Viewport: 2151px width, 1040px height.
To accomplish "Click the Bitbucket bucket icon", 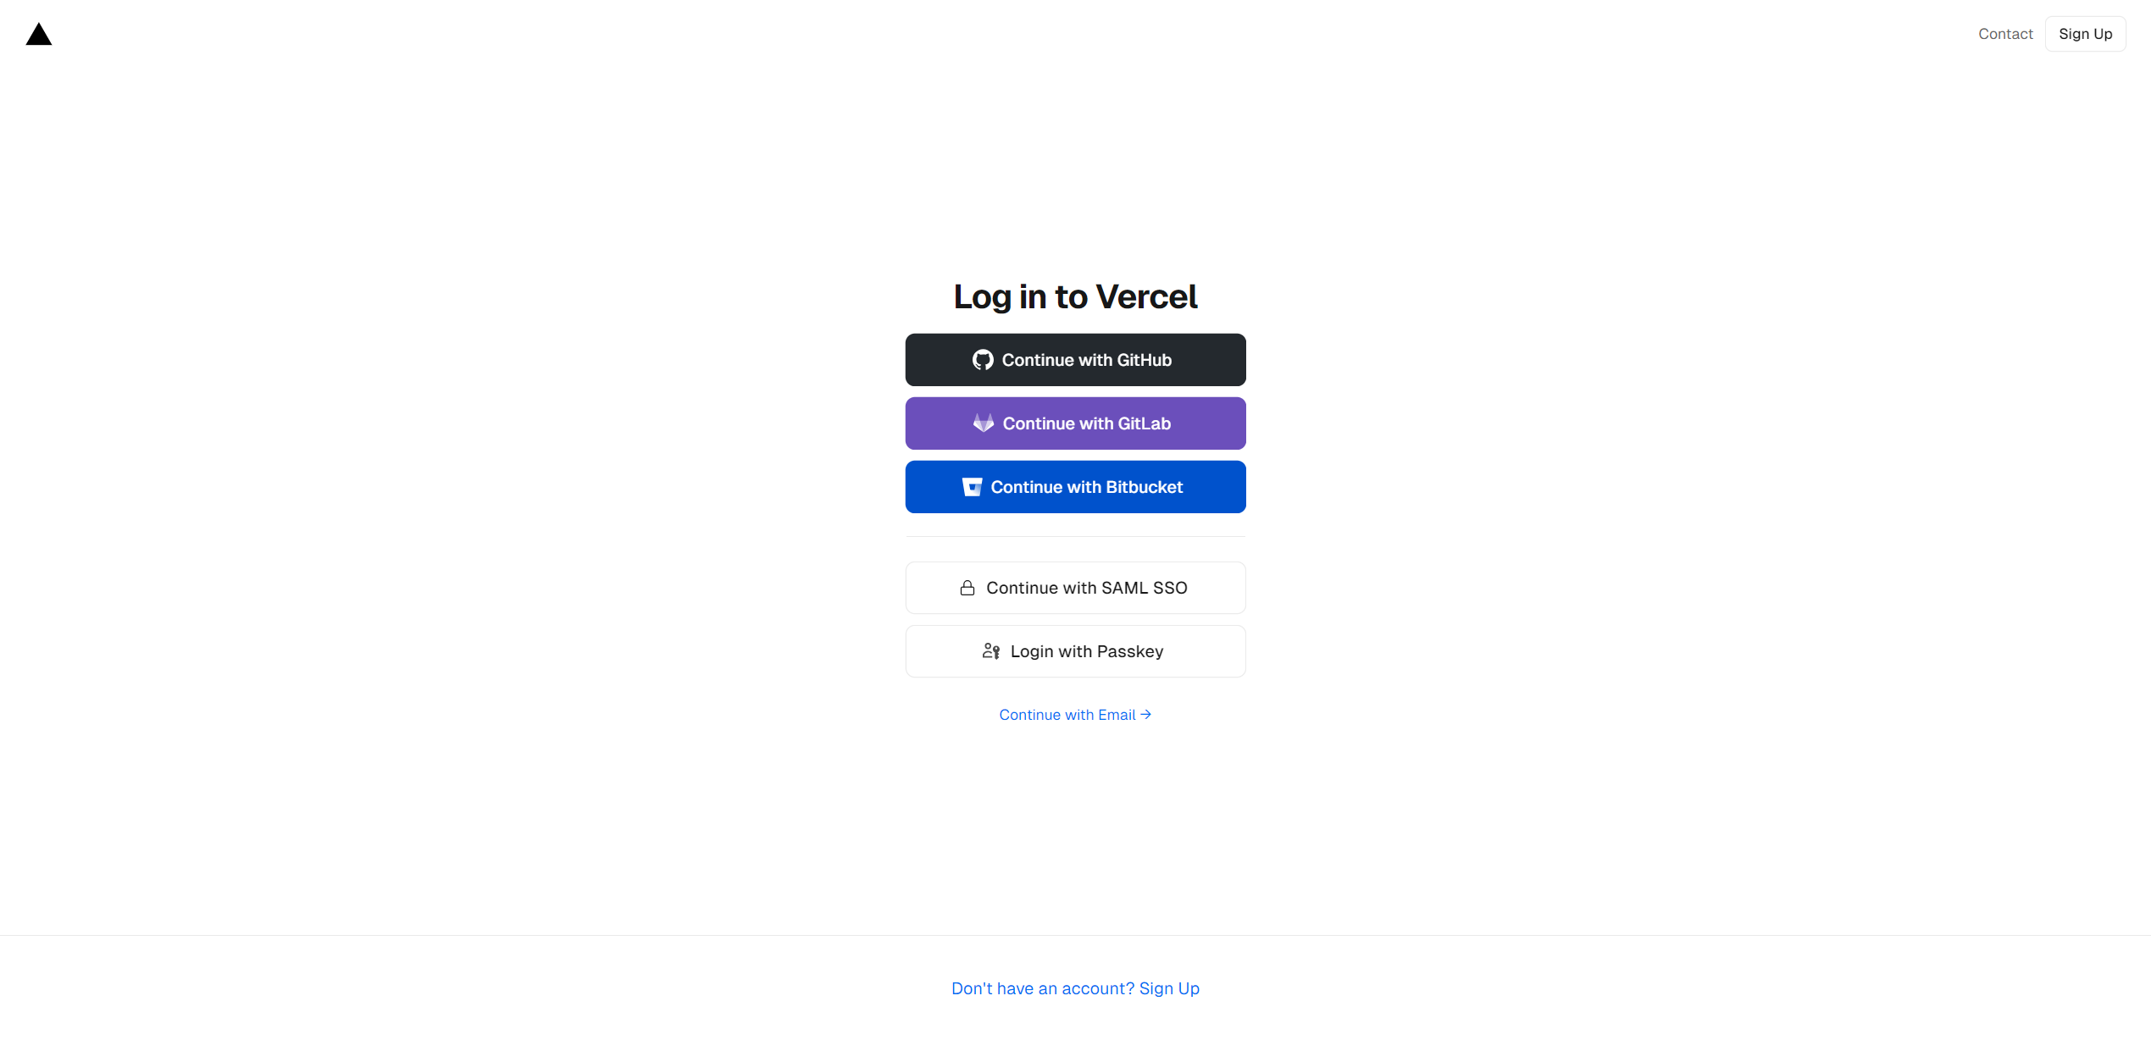I will [x=972, y=487].
